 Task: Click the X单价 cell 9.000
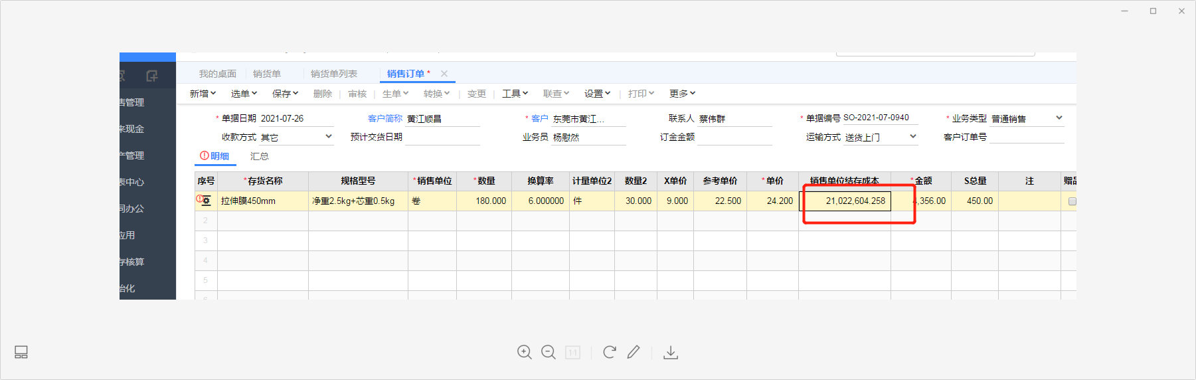[675, 201]
